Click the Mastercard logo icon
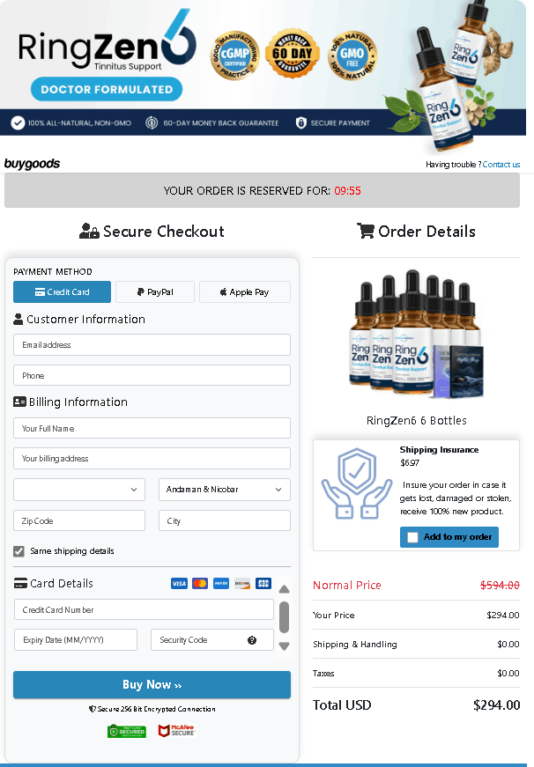 (200, 584)
